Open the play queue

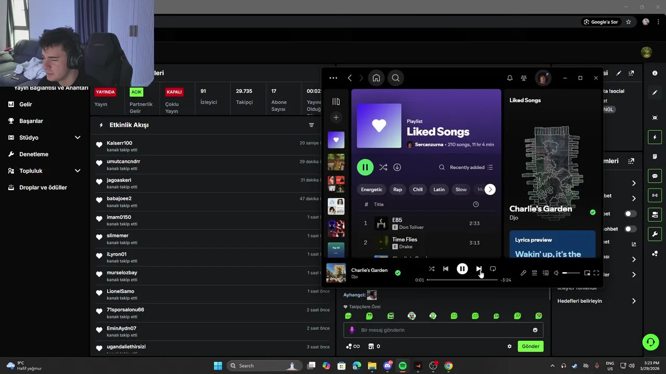[x=534, y=273]
